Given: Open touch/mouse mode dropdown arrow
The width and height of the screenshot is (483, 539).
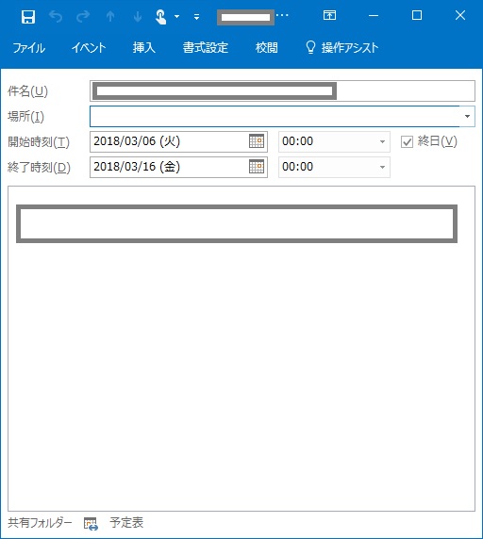Looking at the screenshot, I should click(176, 17).
